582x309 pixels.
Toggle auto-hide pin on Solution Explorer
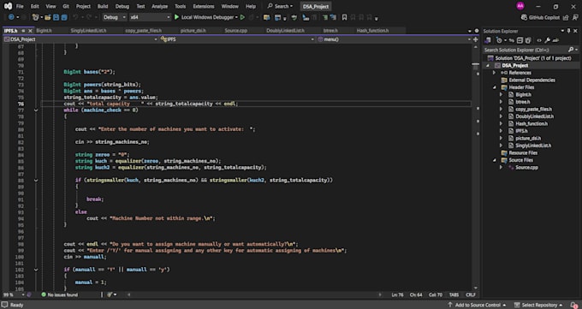[x=568, y=31]
